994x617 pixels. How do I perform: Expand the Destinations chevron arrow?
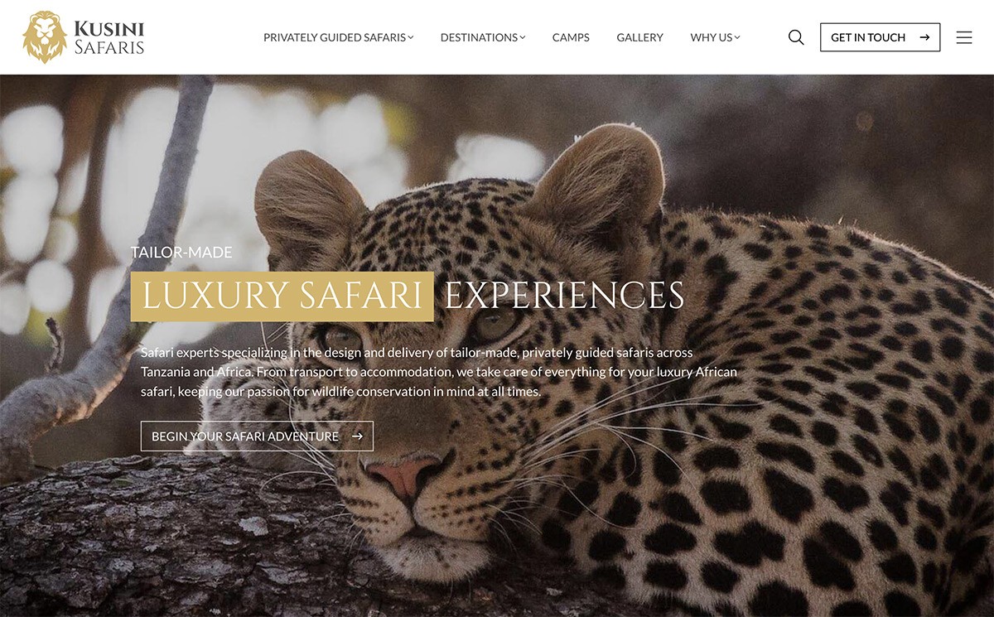coord(523,37)
